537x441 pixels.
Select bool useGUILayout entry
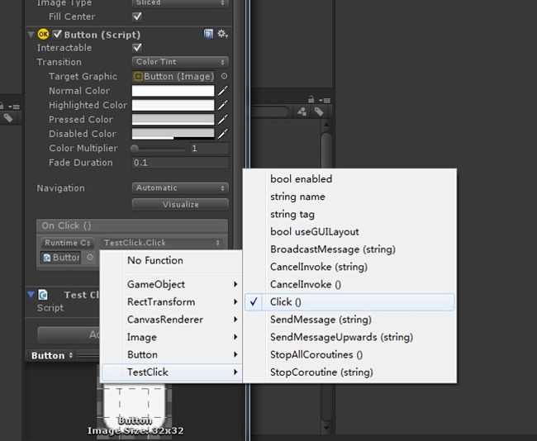tap(349, 231)
